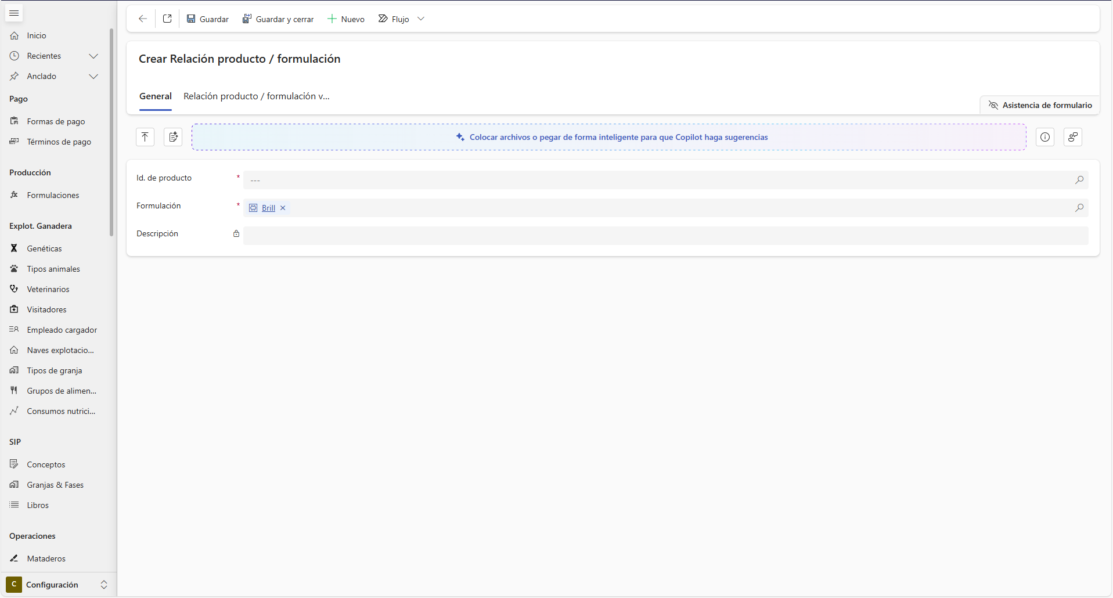This screenshot has width=1113, height=598.
Task: Expand the Recientes section
Action: [x=93, y=56]
